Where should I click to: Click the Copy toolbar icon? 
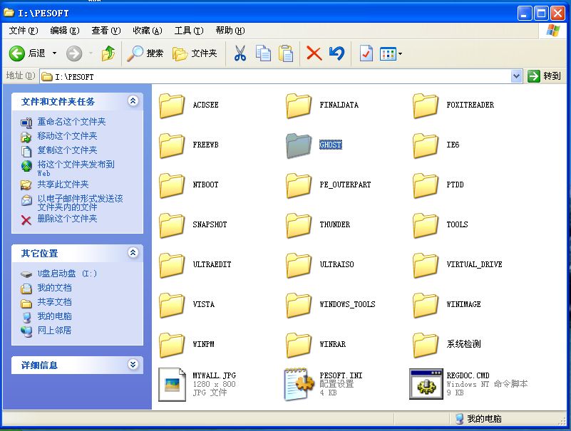(x=263, y=53)
